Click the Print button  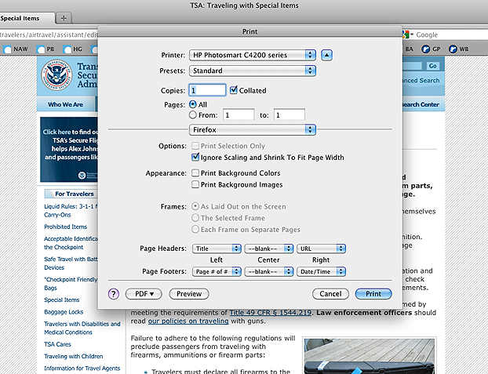[373, 294]
